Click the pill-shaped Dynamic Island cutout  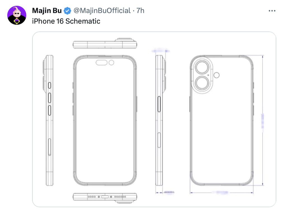[102, 63]
